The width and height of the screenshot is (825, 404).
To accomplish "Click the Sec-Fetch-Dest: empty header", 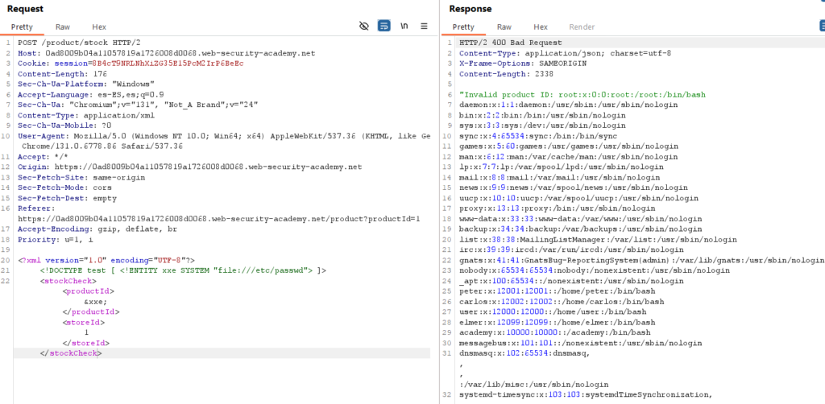I will coord(68,198).
